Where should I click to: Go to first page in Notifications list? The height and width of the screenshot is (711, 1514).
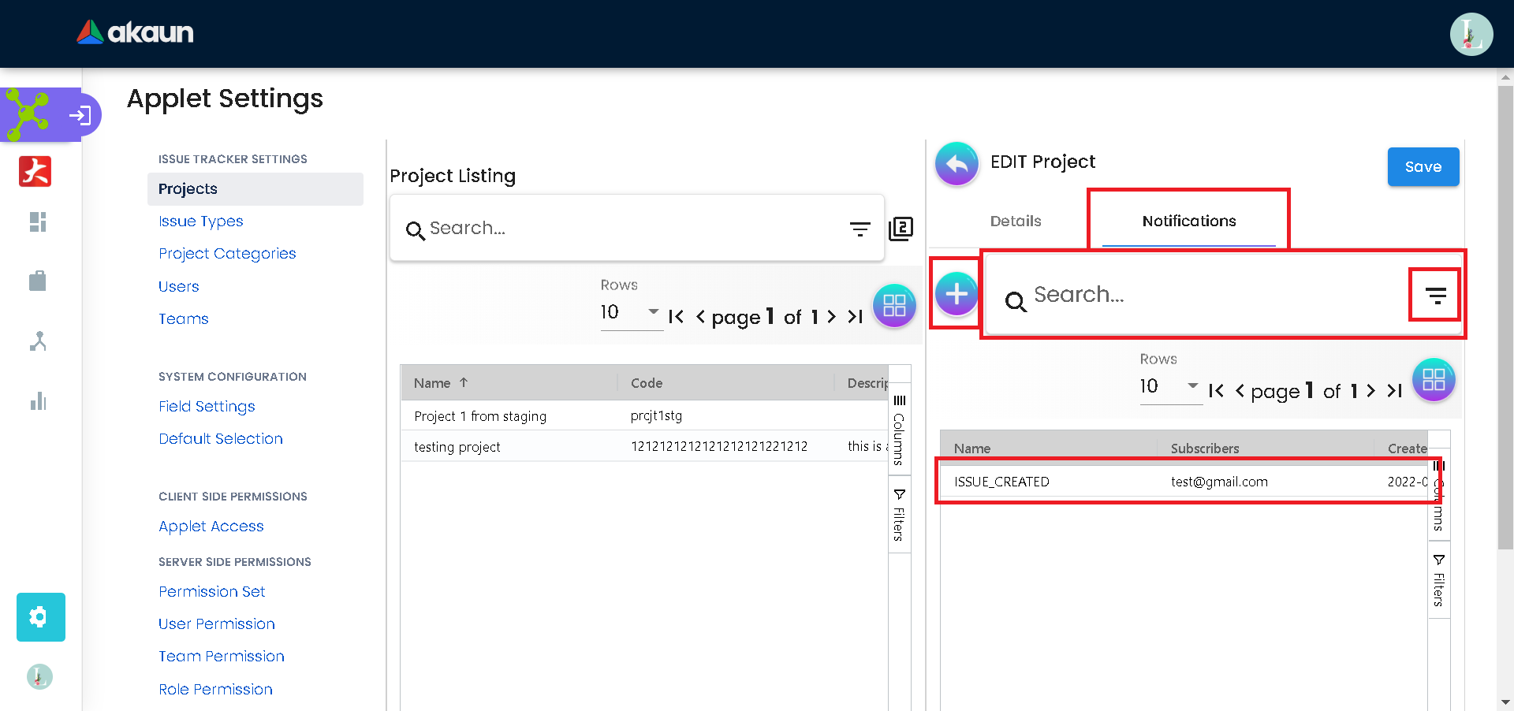click(1216, 391)
